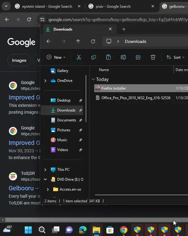Screen dimensions: 188x236
Task: Refresh the Downloads folder view
Action: (93, 41)
